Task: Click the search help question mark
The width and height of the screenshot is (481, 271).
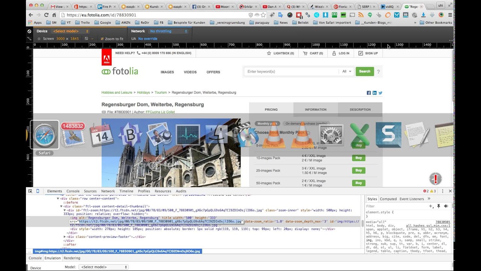Action: [378, 72]
